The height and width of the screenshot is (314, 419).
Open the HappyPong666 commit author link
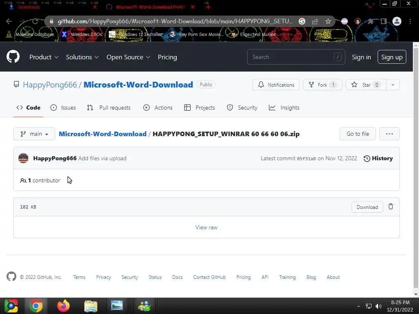55,158
